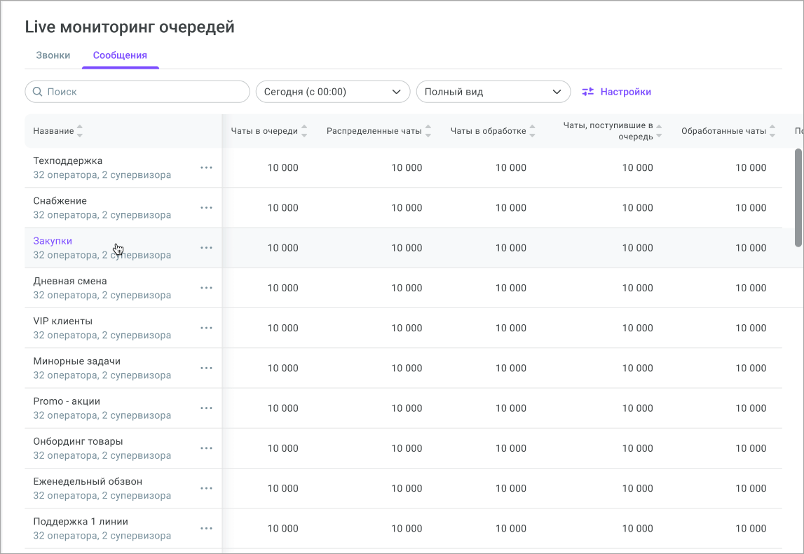Open the VIP клиенты queue
Screen dimensions: 804x554
pyautogui.click(x=62, y=321)
